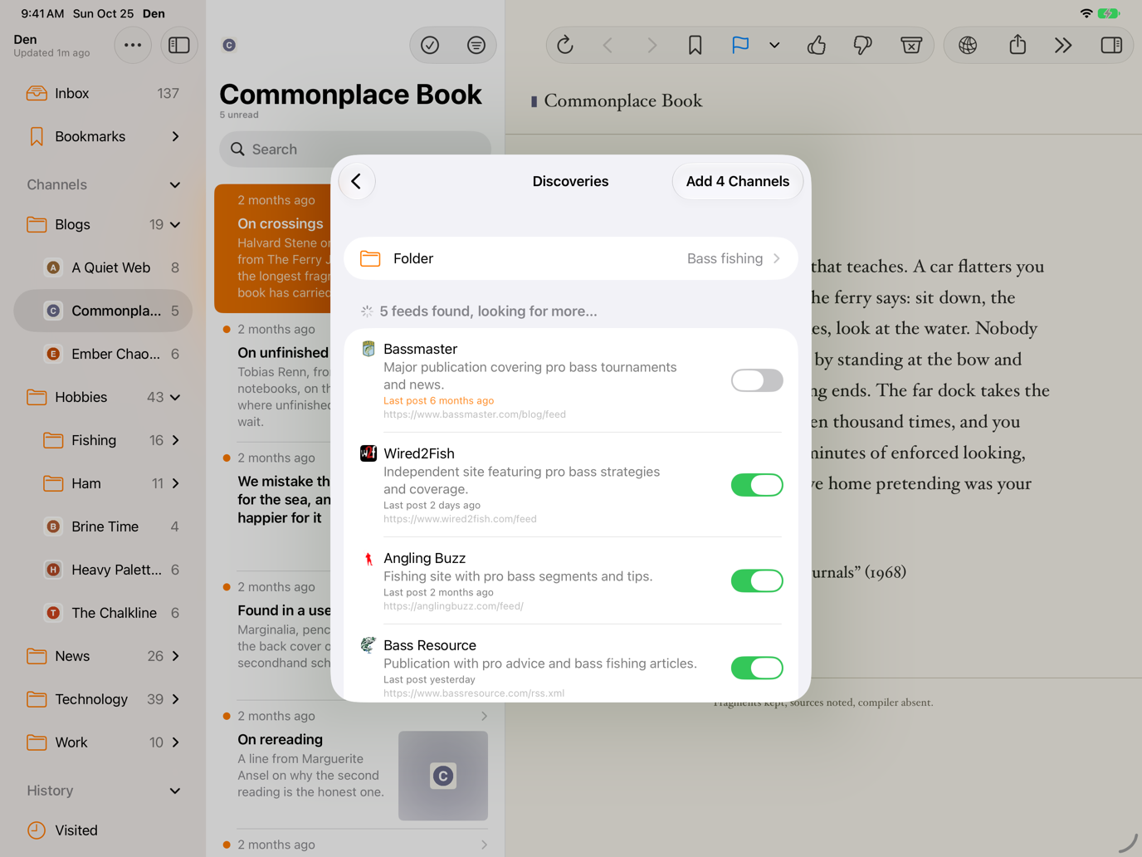
Task: Open article in browser via globe icon
Action: tap(968, 45)
